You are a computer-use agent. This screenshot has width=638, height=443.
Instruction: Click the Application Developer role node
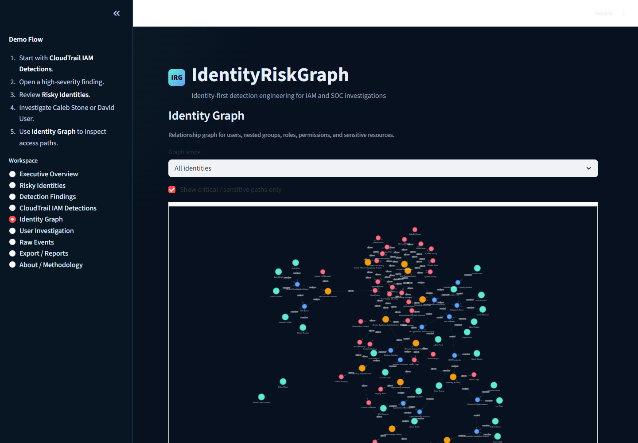400,382
